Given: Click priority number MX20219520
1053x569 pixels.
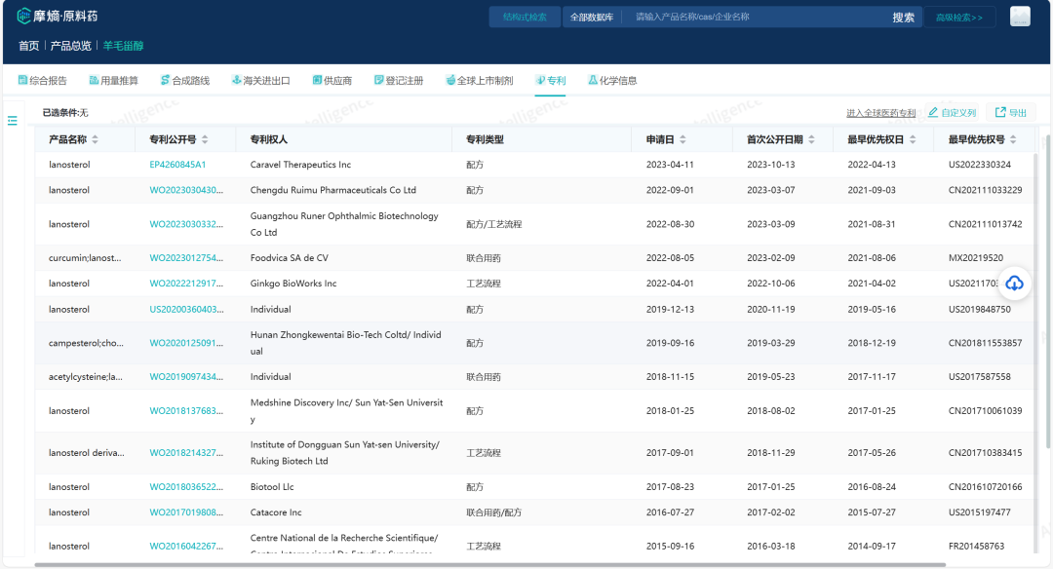Looking at the screenshot, I should [975, 257].
